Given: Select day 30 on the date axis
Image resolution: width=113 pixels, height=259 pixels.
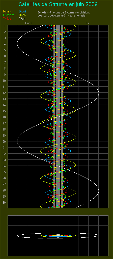Looking at the screenshot, I should tap(5, 202).
